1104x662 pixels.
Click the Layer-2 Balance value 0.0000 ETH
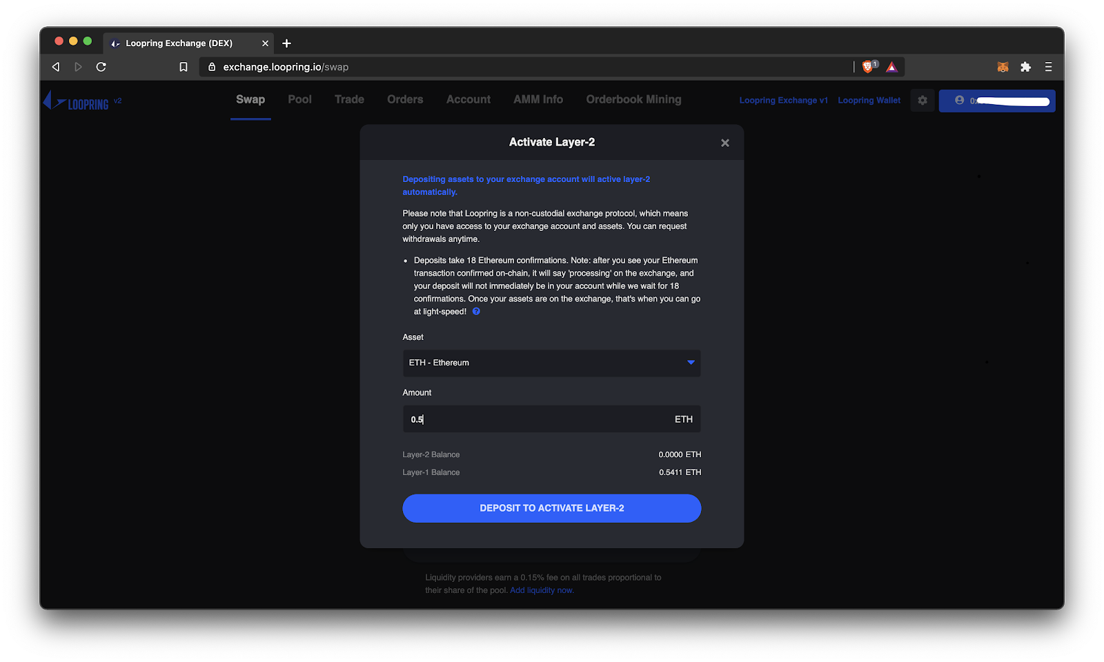(x=680, y=454)
